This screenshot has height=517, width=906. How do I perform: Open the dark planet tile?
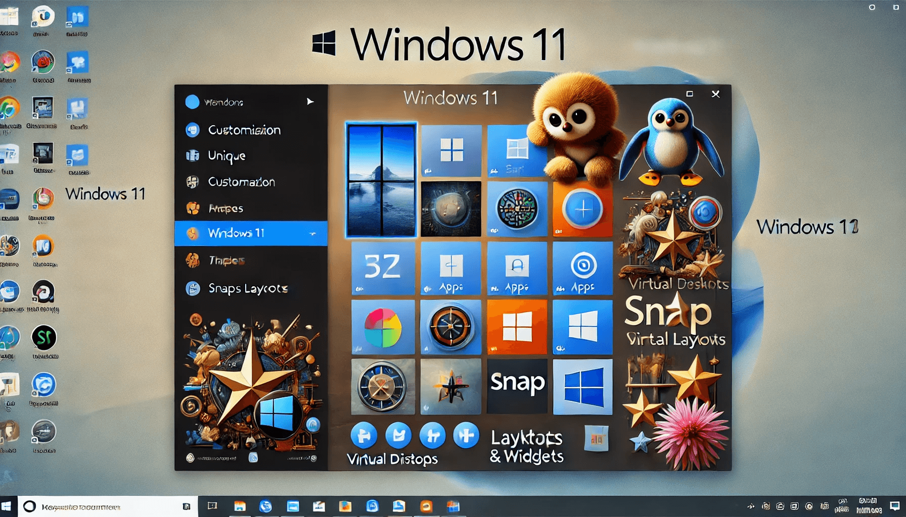pos(451,209)
